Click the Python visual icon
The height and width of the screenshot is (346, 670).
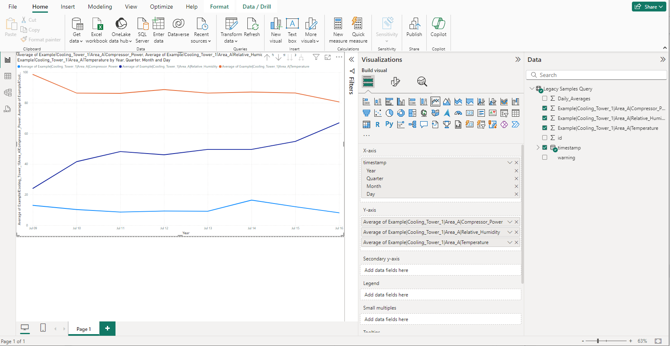(x=389, y=124)
